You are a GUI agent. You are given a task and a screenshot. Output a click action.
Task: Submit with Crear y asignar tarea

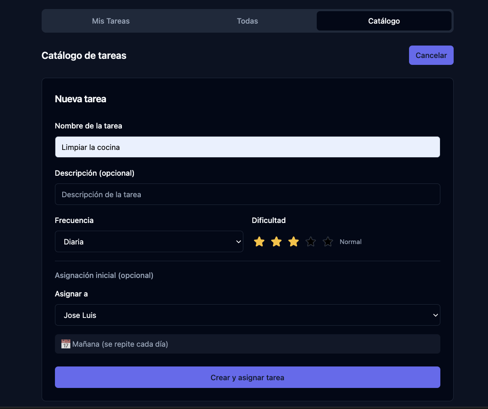pos(247,378)
